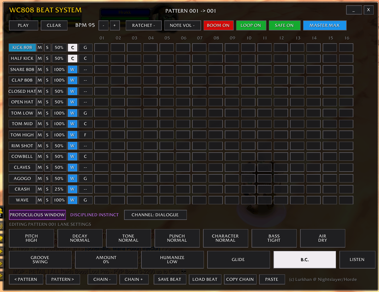Click the CHAIN - button

pyautogui.click(x=102, y=279)
